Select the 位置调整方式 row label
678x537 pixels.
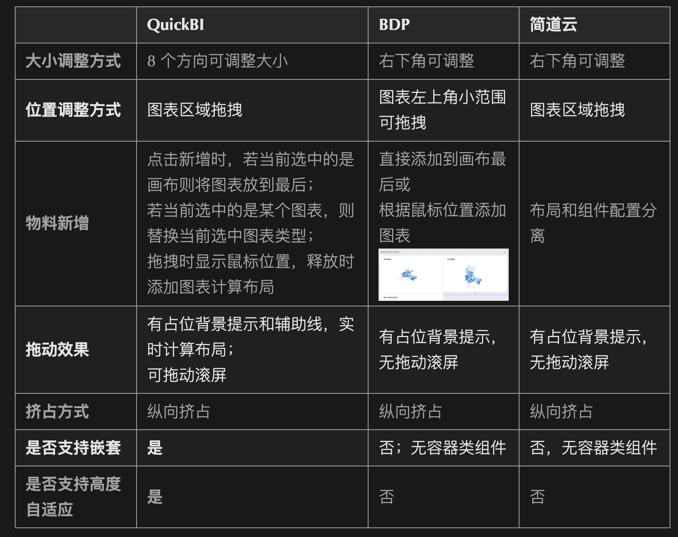[73, 110]
